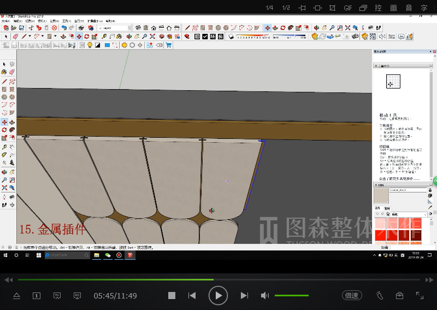Click the Undo arrow in top toolbar

click(x=64, y=28)
